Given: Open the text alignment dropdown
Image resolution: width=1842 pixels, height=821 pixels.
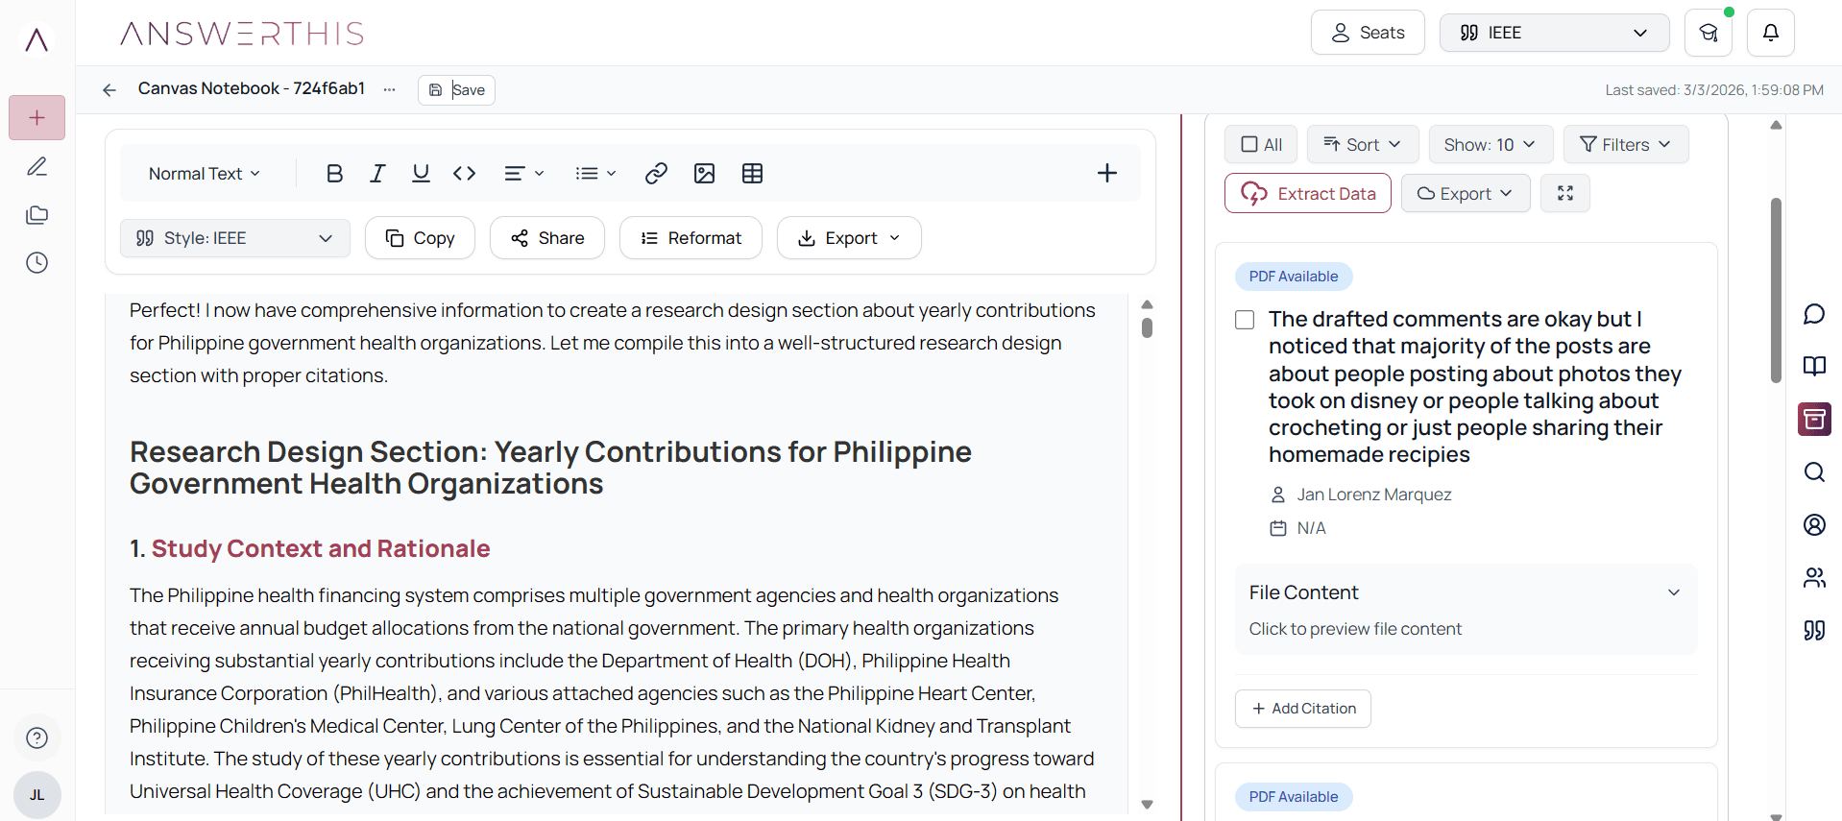Looking at the screenshot, I should (x=524, y=174).
